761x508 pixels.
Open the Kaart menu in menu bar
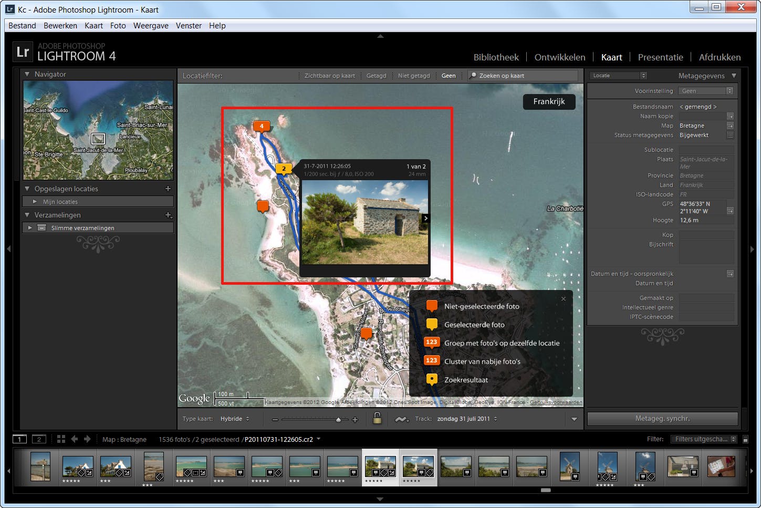(93, 25)
